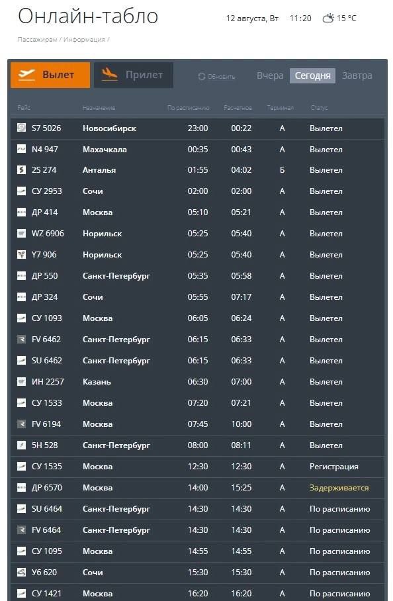The height and width of the screenshot is (601, 393).
Task: Select the Сегодня day filter
Action: 312,75
